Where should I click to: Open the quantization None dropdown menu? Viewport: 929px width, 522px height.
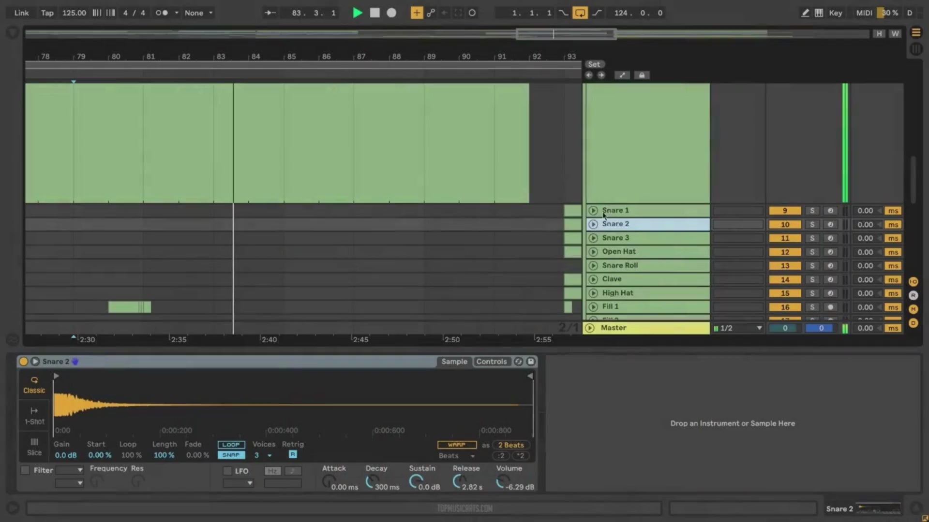(x=198, y=13)
